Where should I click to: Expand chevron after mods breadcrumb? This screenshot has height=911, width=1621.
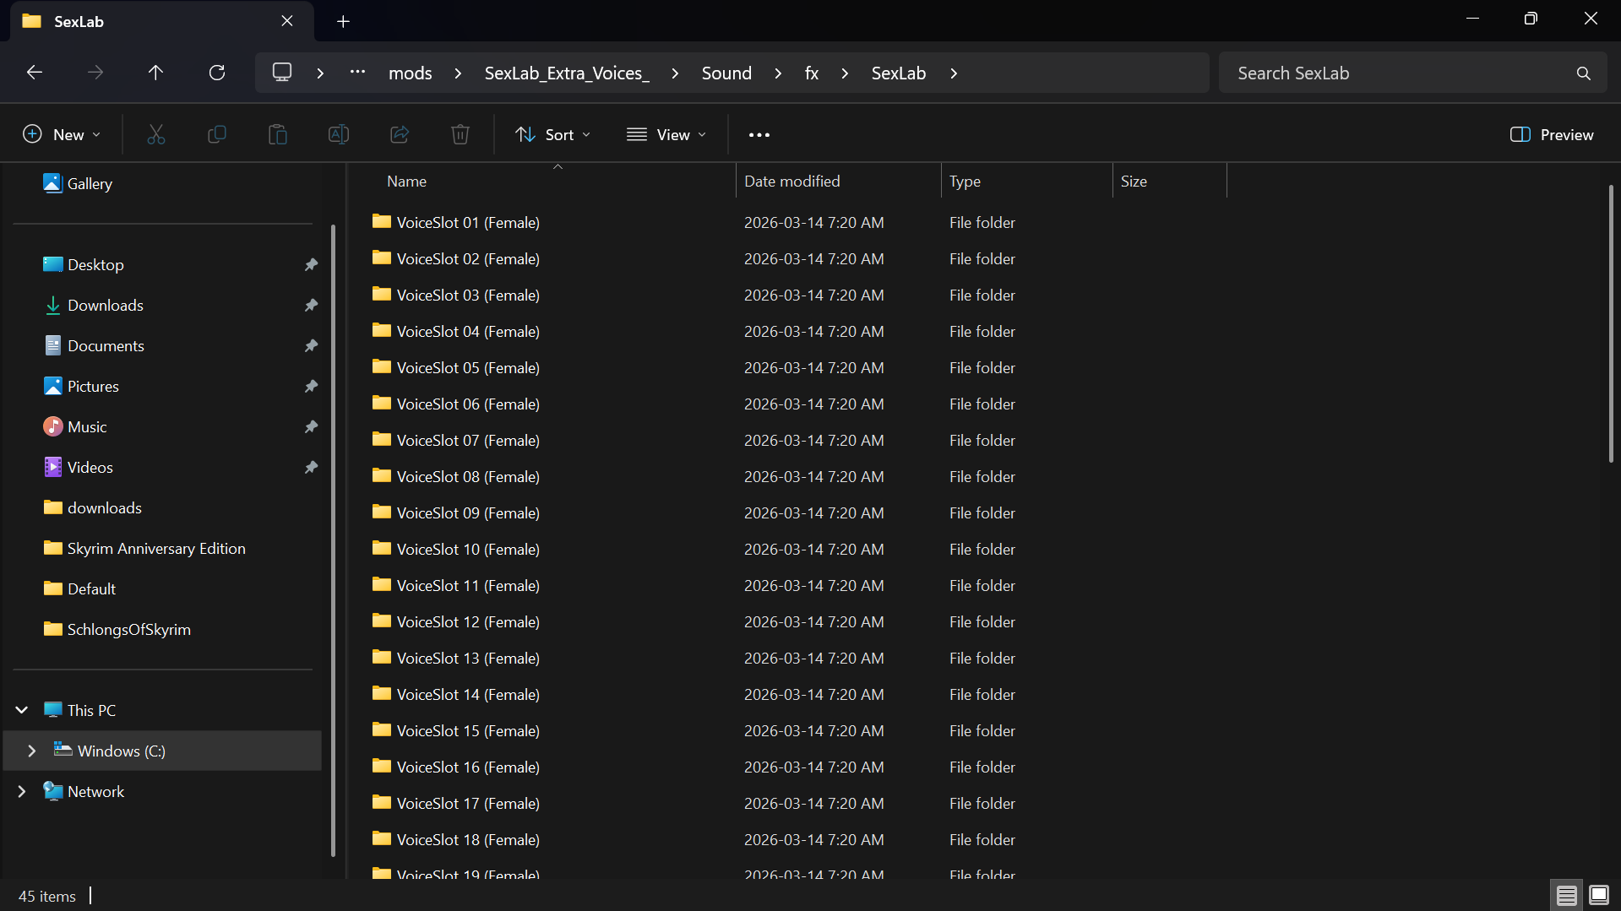tap(458, 73)
